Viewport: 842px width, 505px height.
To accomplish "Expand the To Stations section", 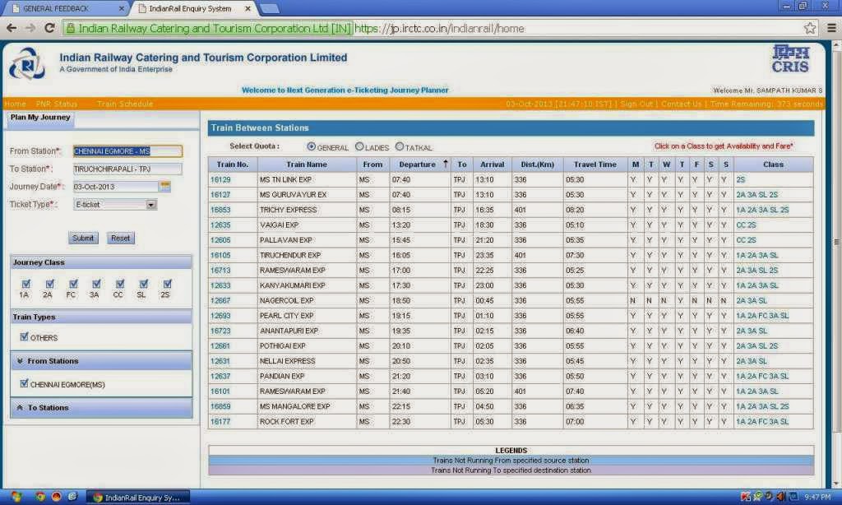I will tap(101, 408).
